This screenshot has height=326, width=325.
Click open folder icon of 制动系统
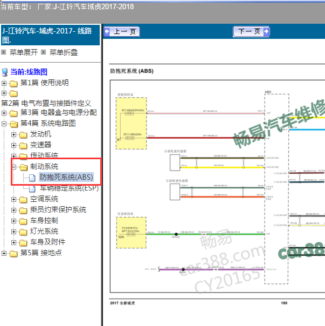(x=24, y=167)
